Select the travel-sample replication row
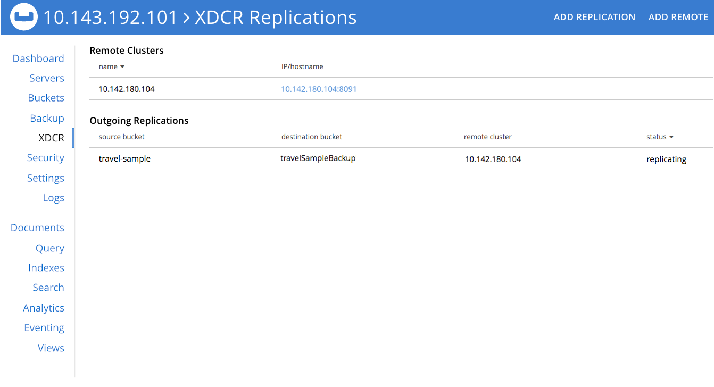This screenshot has width=714, height=387. 124,158
